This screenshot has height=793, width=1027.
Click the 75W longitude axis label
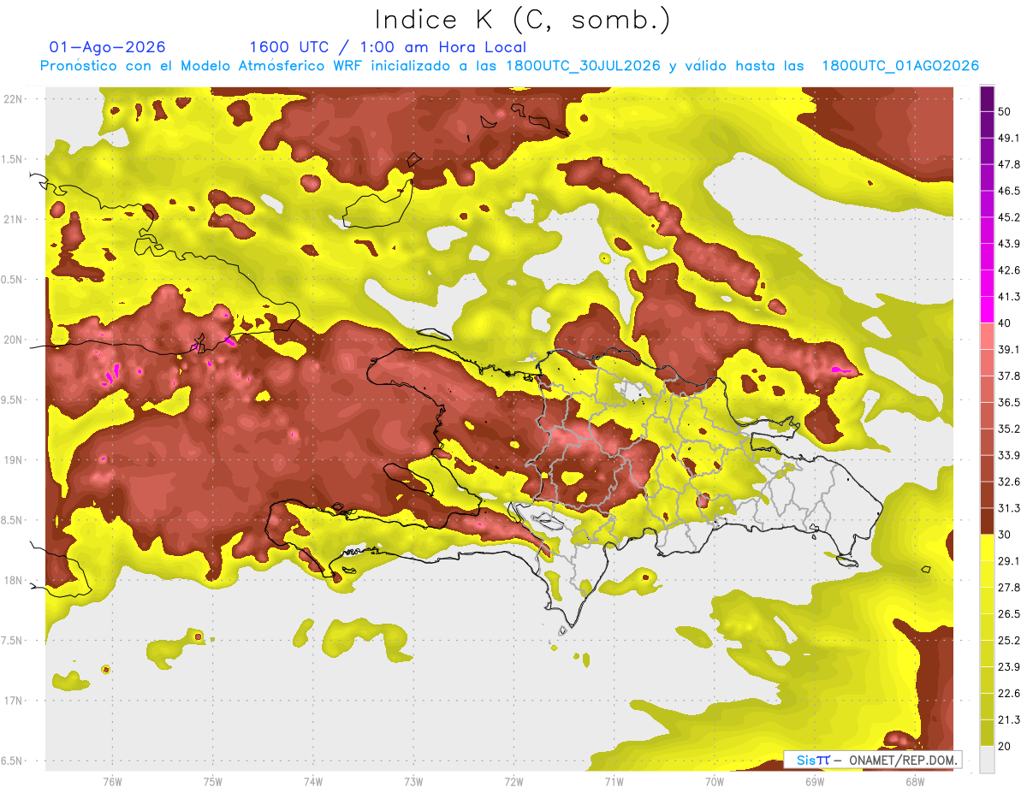tap(212, 781)
